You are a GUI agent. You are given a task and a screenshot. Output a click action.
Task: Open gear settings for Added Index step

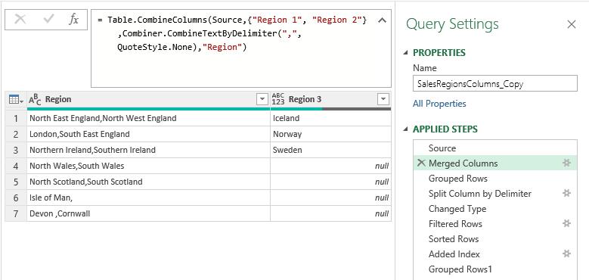[x=566, y=254]
